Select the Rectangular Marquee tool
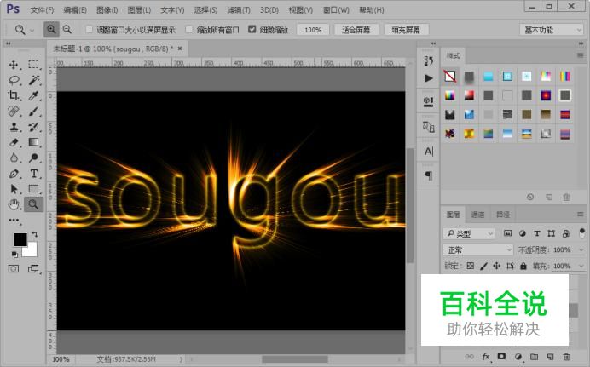This screenshot has height=367, width=590. point(34,65)
